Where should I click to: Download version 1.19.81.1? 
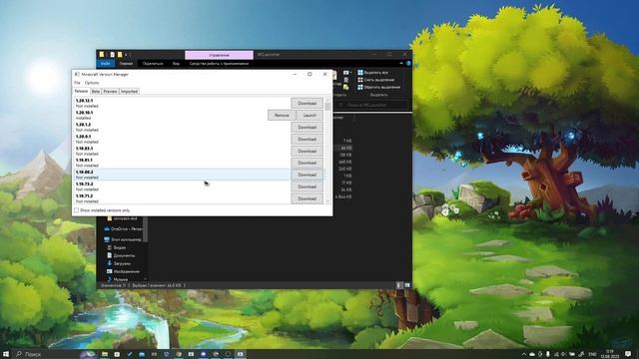[x=307, y=163]
